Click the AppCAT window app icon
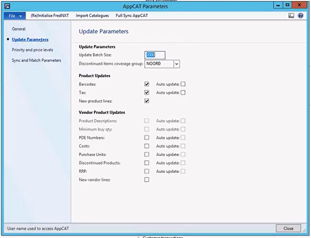The height and width of the screenshot is (238, 311). 7,6
